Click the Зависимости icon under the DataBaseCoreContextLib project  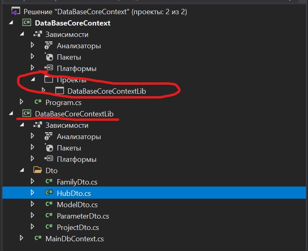pyautogui.click(x=38, y=125)
